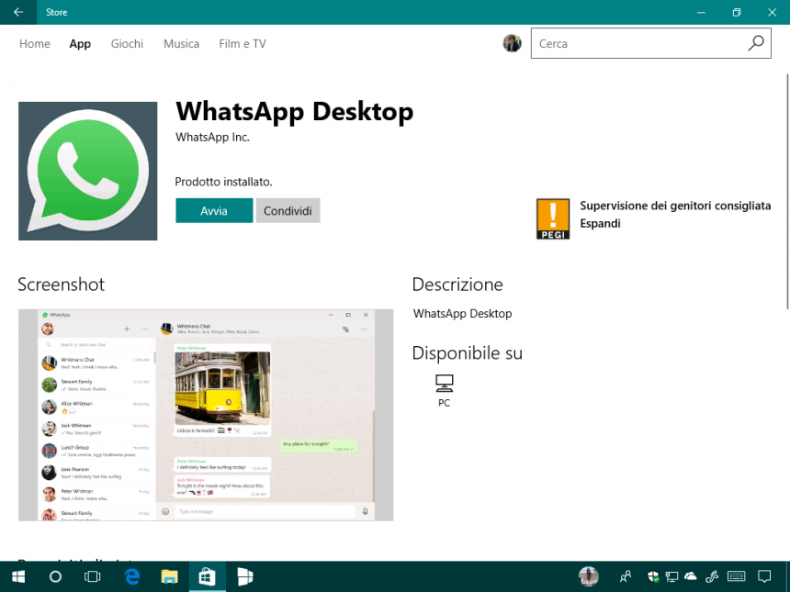Open the user account avatar in Store
This screenshot has height=592, width=790.
tap(512, 43)
